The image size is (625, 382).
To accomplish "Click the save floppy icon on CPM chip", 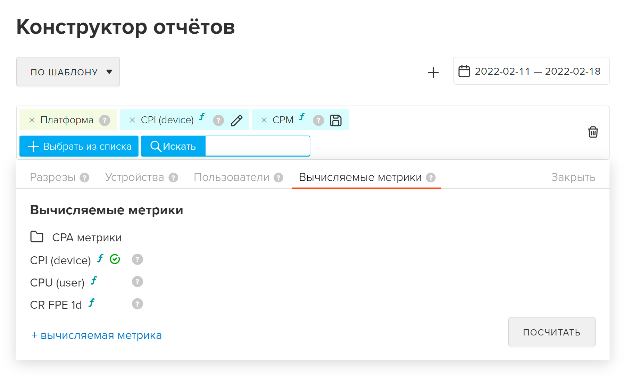I will [335, 121].
